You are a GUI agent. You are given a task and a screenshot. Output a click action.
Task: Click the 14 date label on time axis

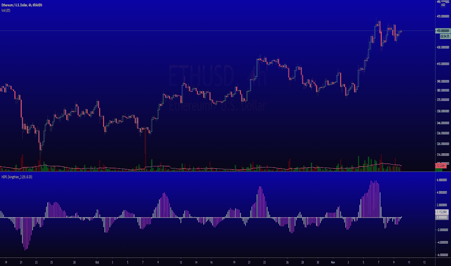click(x=196, y=262)
